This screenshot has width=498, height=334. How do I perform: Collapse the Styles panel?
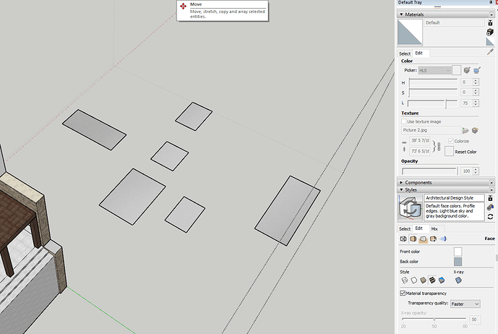coord(401,189)
